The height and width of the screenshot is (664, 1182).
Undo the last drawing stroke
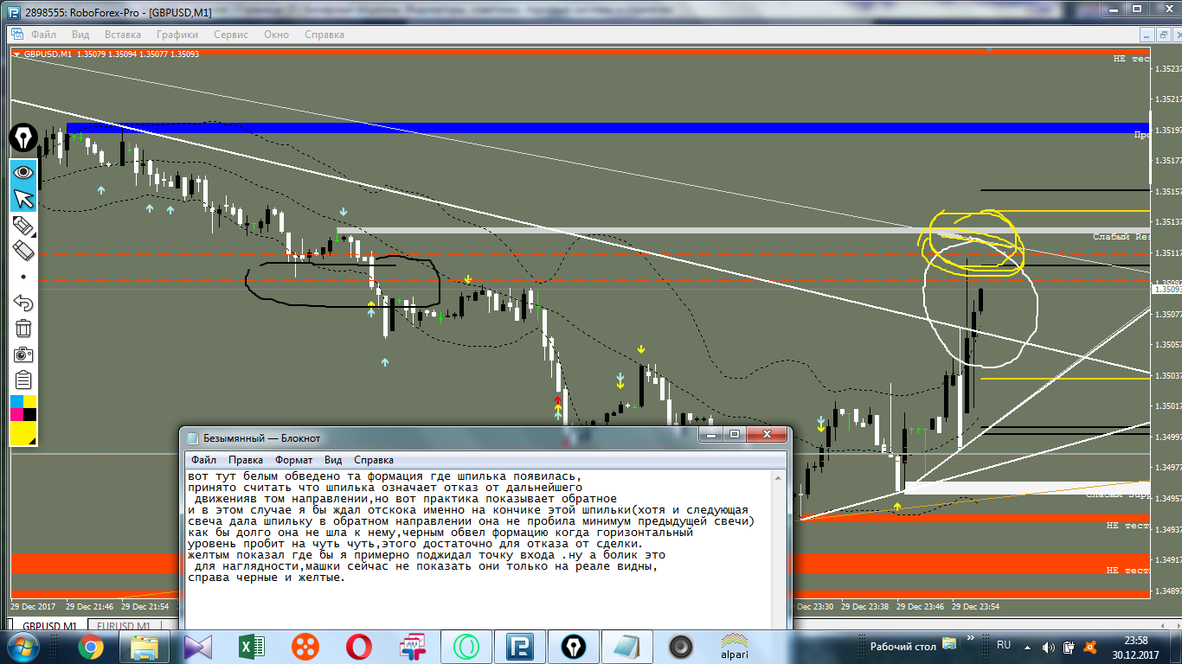23,303
